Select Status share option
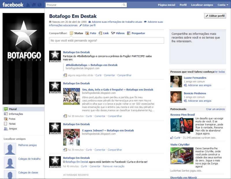 [x=76, y=33]
